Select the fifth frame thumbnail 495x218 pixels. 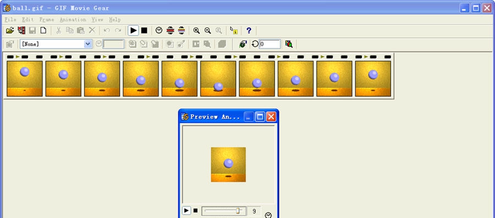(179, 79)
